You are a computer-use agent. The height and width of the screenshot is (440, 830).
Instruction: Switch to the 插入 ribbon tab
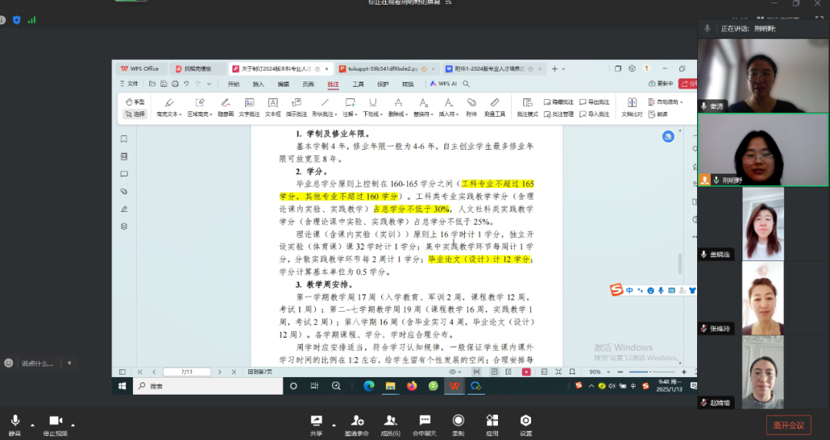[x=258, y=84]
